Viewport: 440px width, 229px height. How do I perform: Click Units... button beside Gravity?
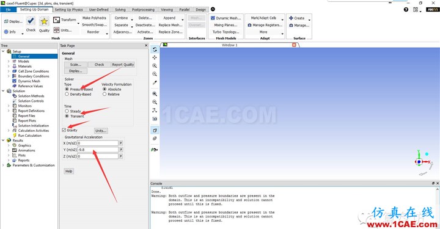101,131
